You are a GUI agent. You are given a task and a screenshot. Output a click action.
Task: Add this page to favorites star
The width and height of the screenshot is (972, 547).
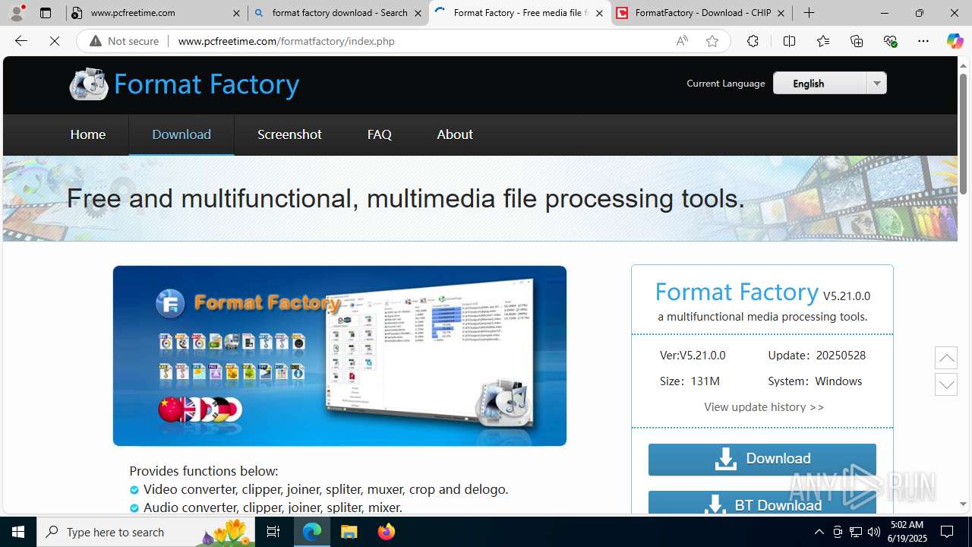tap(712, 41)
